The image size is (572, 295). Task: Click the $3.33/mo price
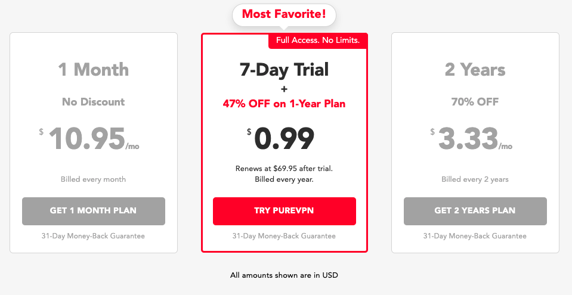pyautogui.click(x=471, y=139)
